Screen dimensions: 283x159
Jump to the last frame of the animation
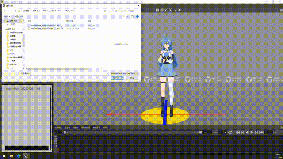[x=261, y=132]
